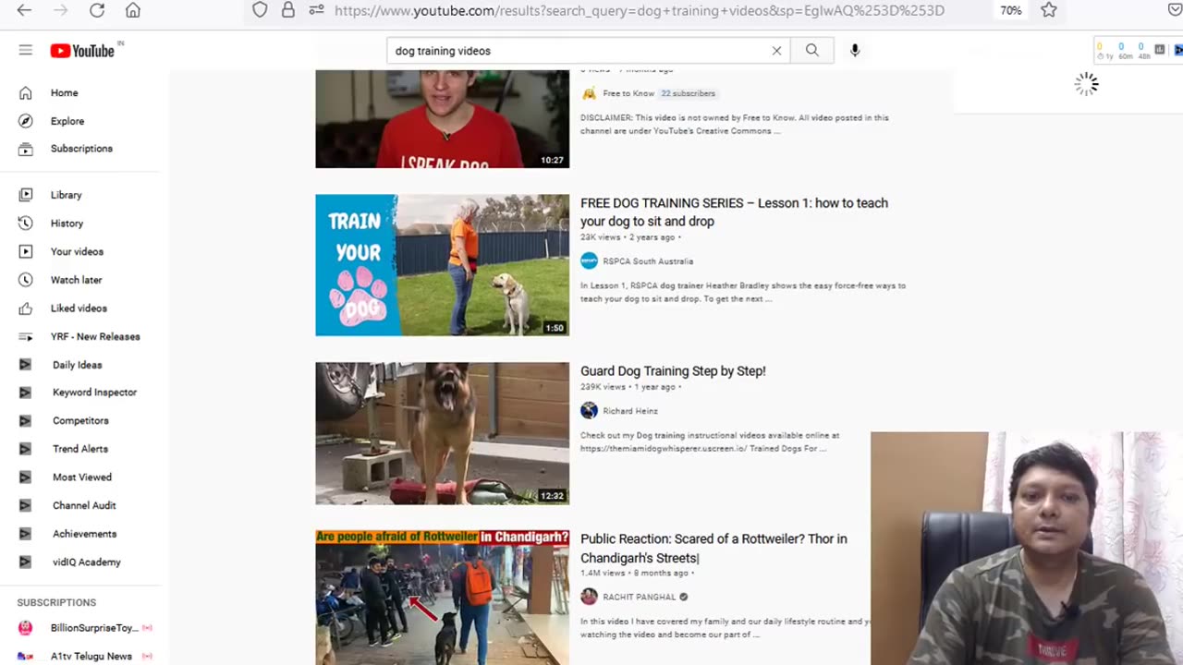The width and height of the screenshot is (1183, 665).
Task: Click the RACHIT PANGHAL channel avatar
Action: pos(589,598)
